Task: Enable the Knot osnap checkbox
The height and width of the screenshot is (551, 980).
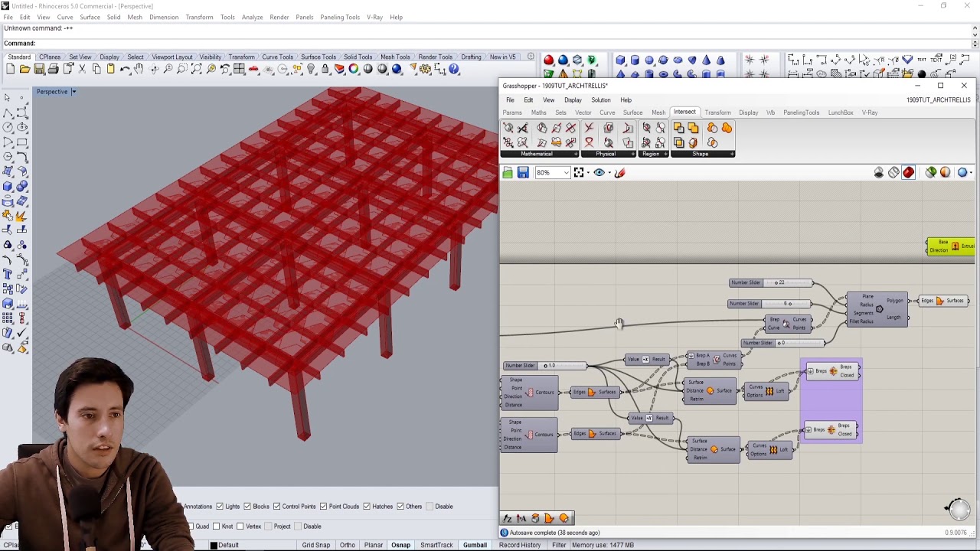Action: pyautogui.click(x=217, y=527)
